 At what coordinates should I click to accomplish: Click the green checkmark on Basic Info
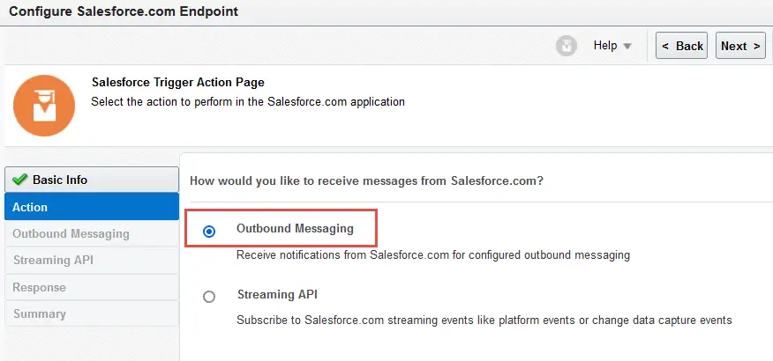(20, 180)
